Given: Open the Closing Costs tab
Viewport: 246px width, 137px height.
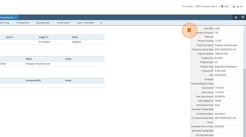Looking at the screenshot, I should click(x=43, y=23).
